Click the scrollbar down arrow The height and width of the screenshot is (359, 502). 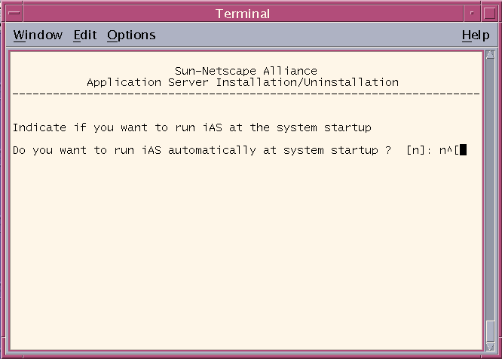click(490, 346)
